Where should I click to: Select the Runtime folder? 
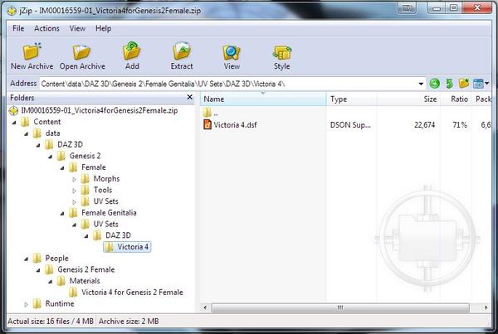pyautogui.click(x=53, y=303)
